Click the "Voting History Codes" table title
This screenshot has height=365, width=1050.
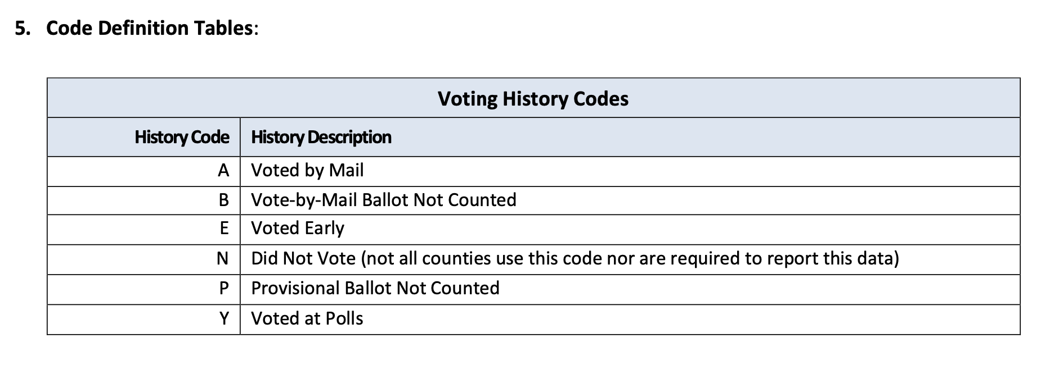coord(533,99)
